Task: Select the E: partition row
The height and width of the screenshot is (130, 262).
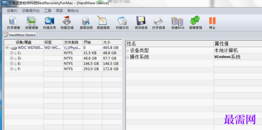Action: 63,64
